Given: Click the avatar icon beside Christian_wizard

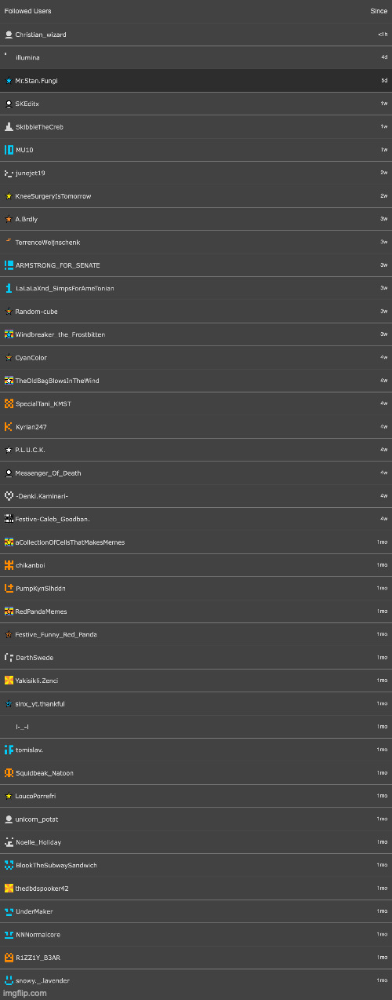Looking at the screenshot, I should [x=9, y=35].
